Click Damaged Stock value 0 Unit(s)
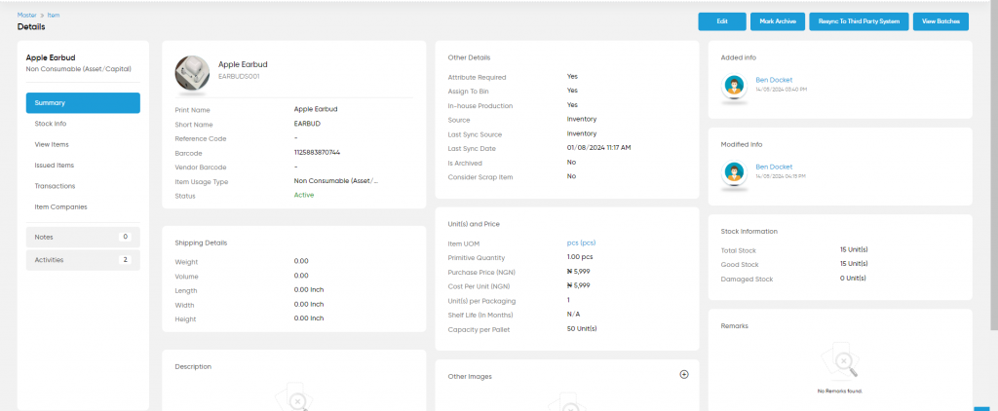 (853, 278)
